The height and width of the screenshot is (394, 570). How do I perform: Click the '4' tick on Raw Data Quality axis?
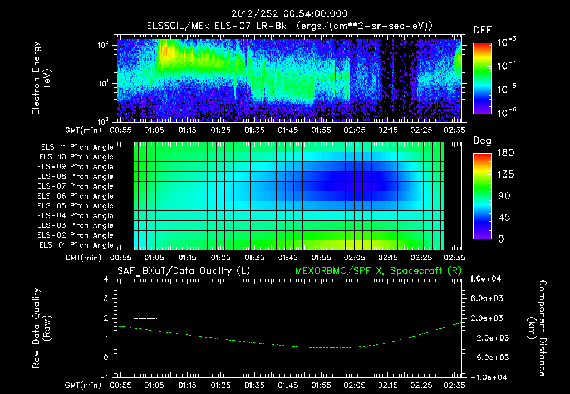tap(106, 279)
